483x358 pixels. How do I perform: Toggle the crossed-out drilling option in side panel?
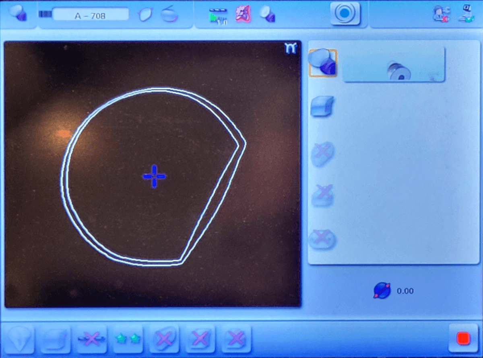click(x=322, y=239)
